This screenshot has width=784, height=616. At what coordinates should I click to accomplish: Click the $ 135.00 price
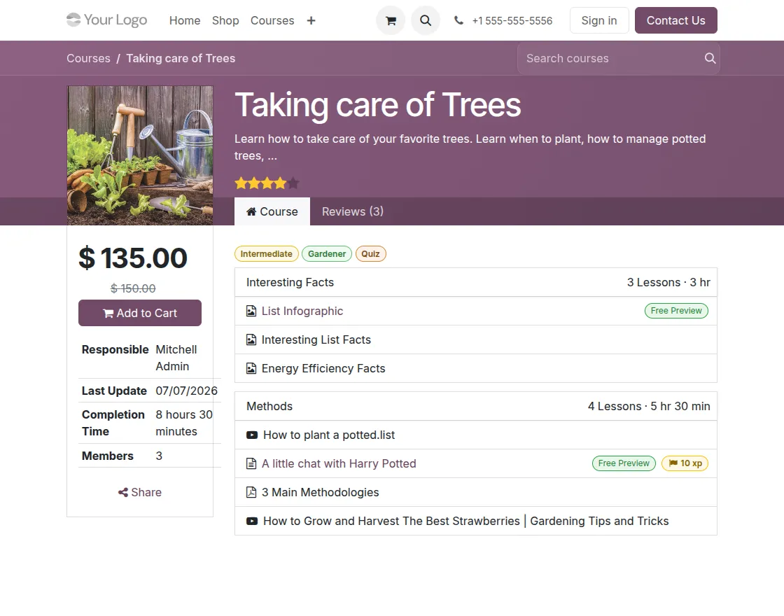click(133, 258)
